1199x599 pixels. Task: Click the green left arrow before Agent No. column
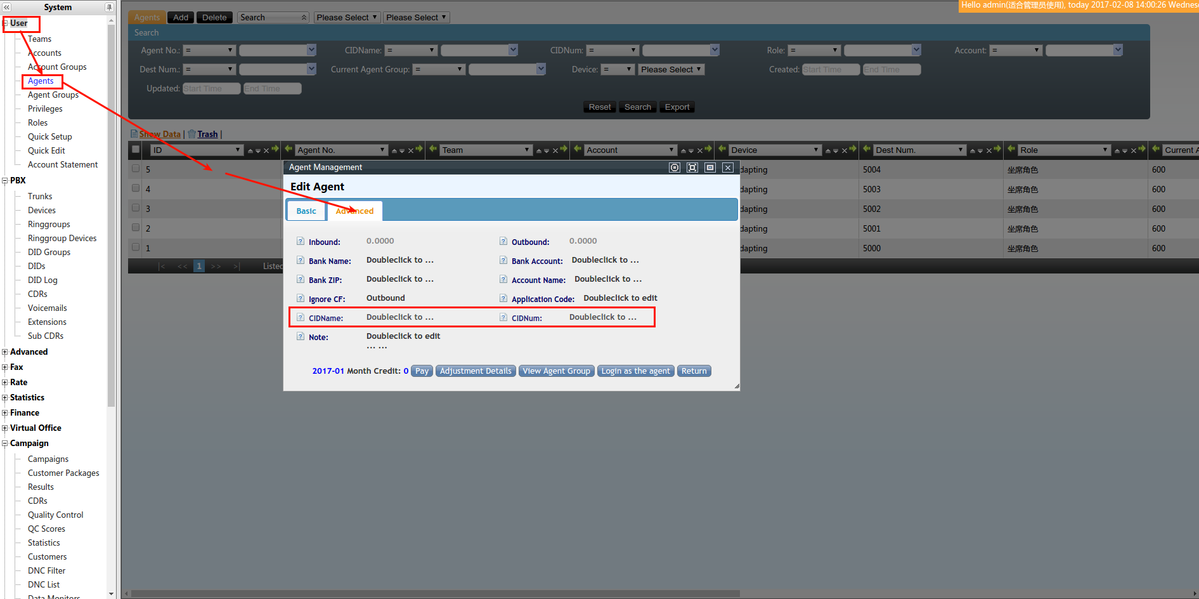tap(288, 149)
